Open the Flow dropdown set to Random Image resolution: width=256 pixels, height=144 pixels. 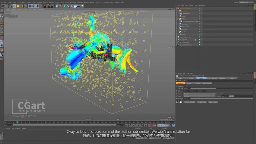pyautogui.click(x=199, y=94)
